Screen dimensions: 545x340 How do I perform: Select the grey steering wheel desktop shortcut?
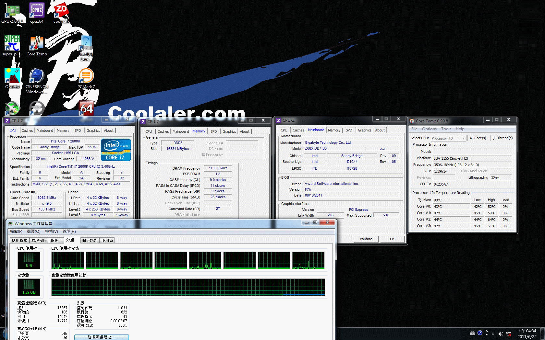(x=37, y=108)
